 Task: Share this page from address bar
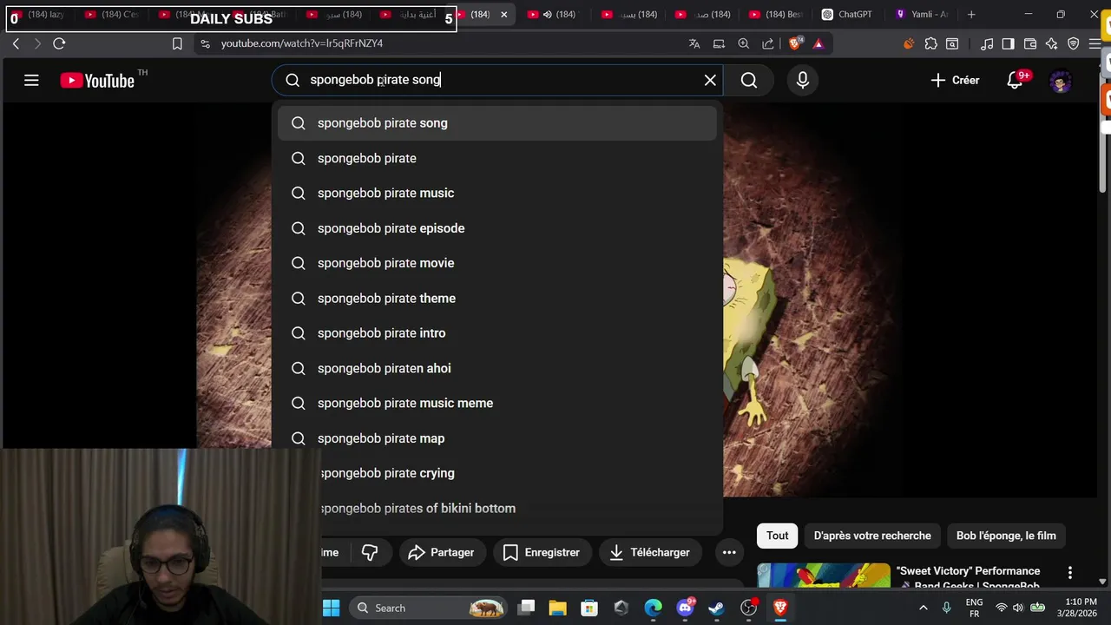(x=768, y=43)
